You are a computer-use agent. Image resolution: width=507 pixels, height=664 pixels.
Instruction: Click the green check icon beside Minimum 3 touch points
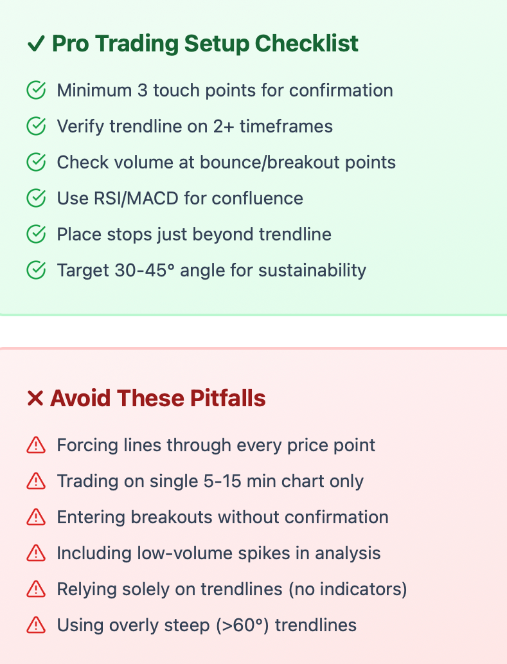36,90
